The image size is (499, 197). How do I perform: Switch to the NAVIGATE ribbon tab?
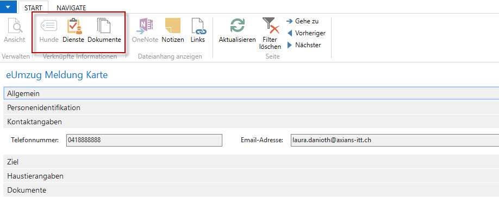pos(71,8)
